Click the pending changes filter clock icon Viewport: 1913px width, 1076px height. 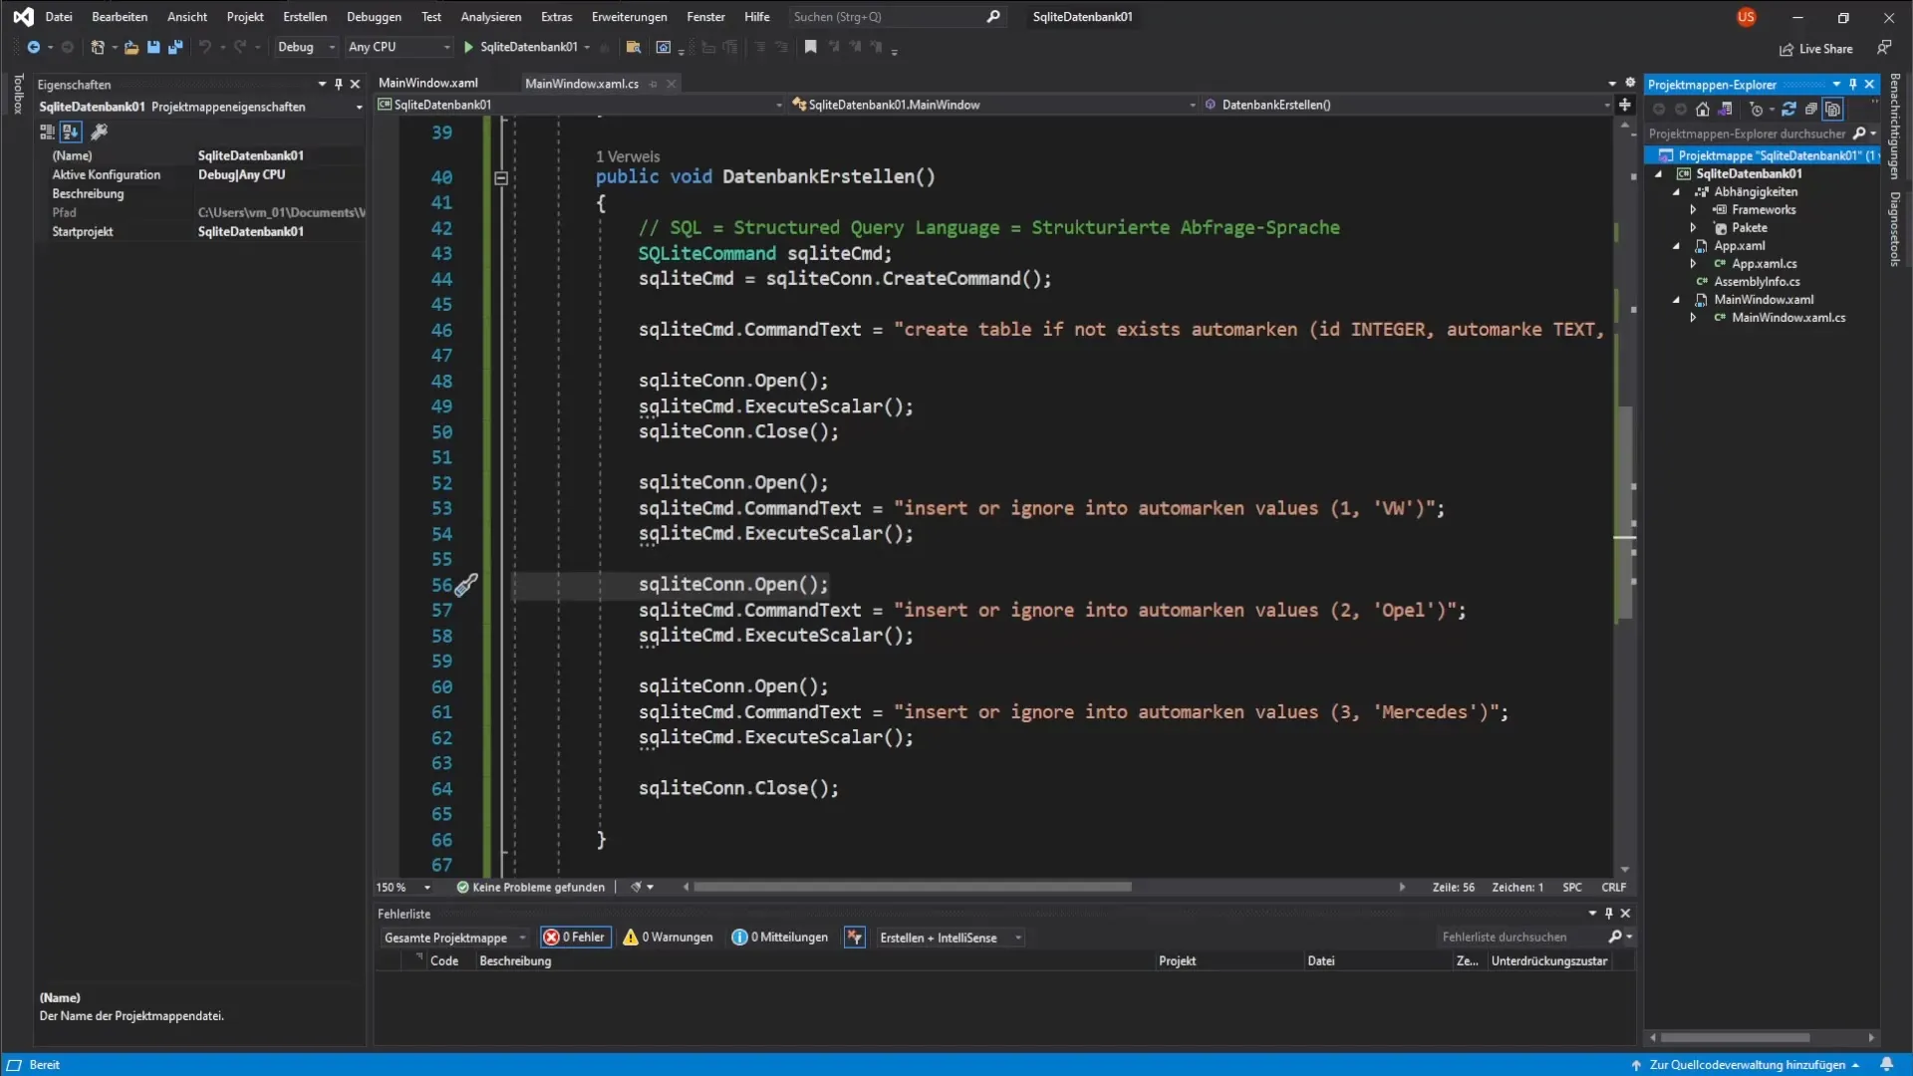click(x=1757, y=110)
